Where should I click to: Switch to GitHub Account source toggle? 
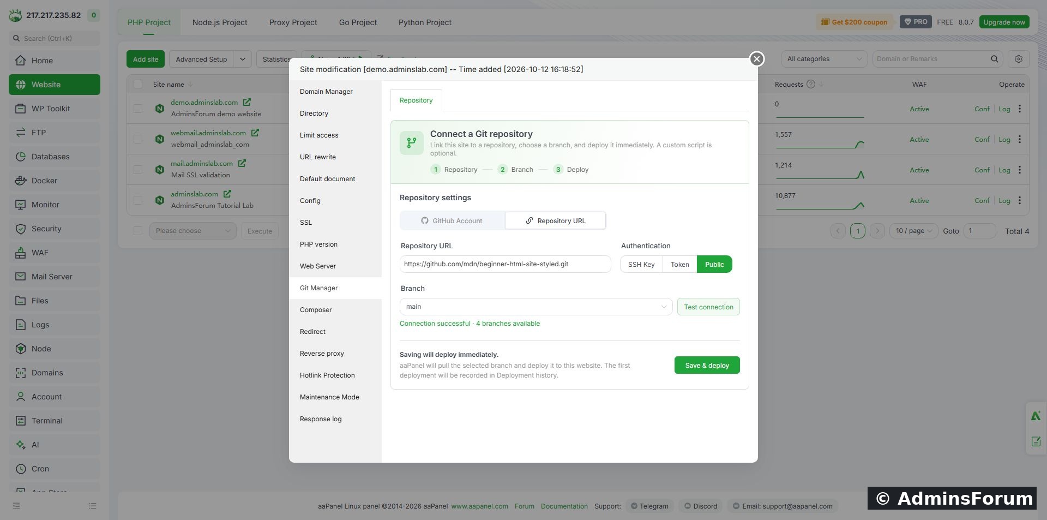click(452, 220)
